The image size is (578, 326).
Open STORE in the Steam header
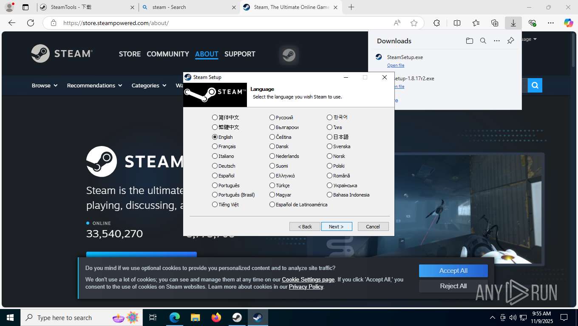point(130,54)
